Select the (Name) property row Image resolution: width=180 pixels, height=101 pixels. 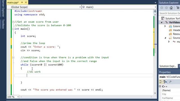(171, 90)
